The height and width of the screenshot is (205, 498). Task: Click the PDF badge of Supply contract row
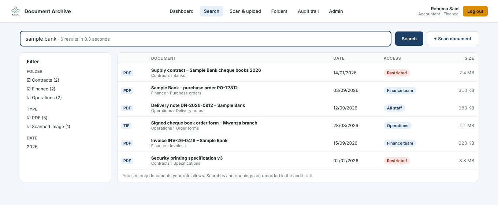coord(127,73)
